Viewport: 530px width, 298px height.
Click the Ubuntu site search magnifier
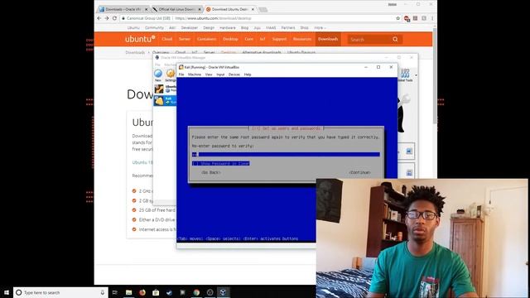[395, 40]
